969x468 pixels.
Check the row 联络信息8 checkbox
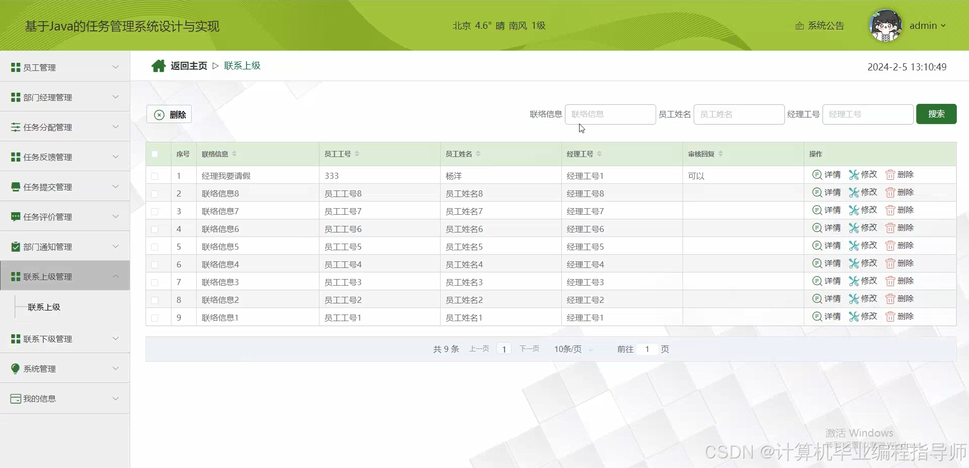click(155, 194)
